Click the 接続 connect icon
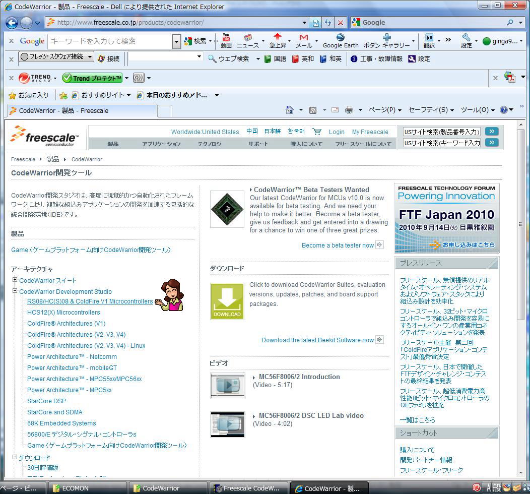The height and width of the screenshot is (494, 530). 101,58
